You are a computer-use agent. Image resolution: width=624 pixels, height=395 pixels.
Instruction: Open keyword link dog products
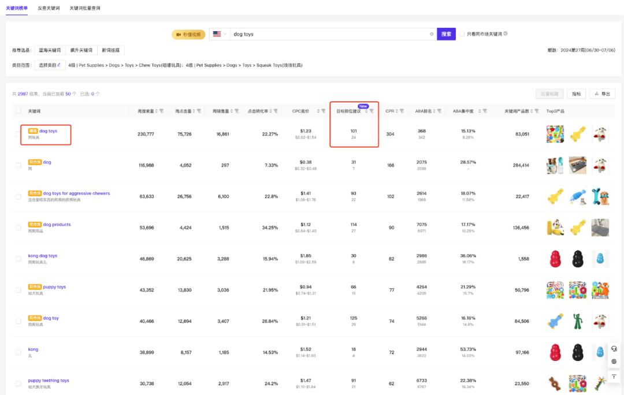57,225
